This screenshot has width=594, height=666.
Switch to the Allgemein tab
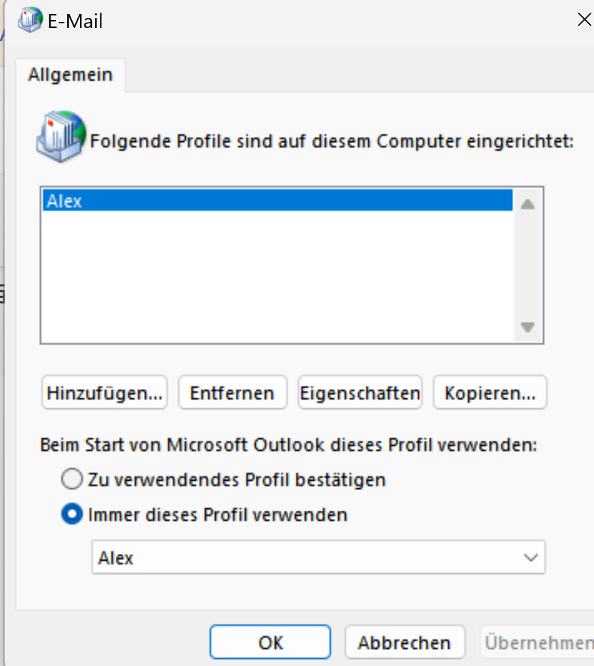[71, 75]
